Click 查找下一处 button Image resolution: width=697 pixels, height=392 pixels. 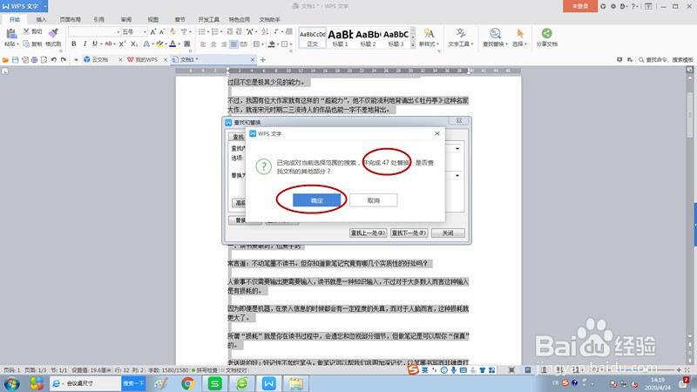pos(409,233)
